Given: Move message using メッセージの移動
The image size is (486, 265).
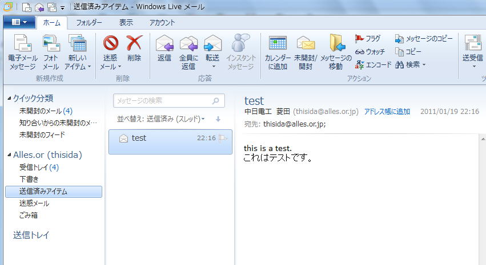Looking at the screenshot, I should (336, 52).
